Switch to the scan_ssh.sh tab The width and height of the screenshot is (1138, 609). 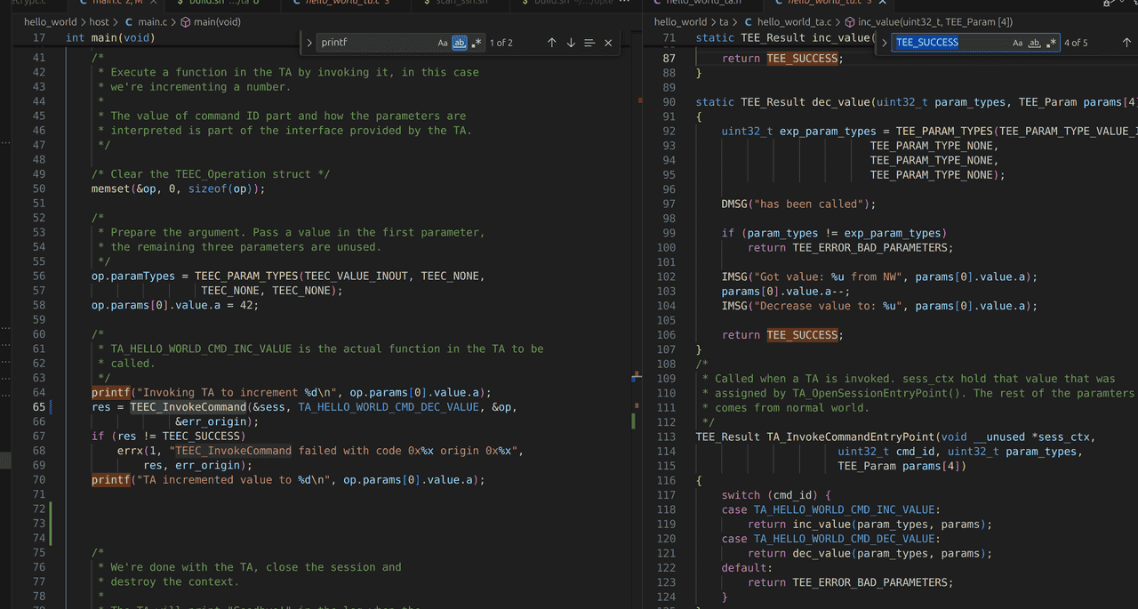[x=461, y=3]
